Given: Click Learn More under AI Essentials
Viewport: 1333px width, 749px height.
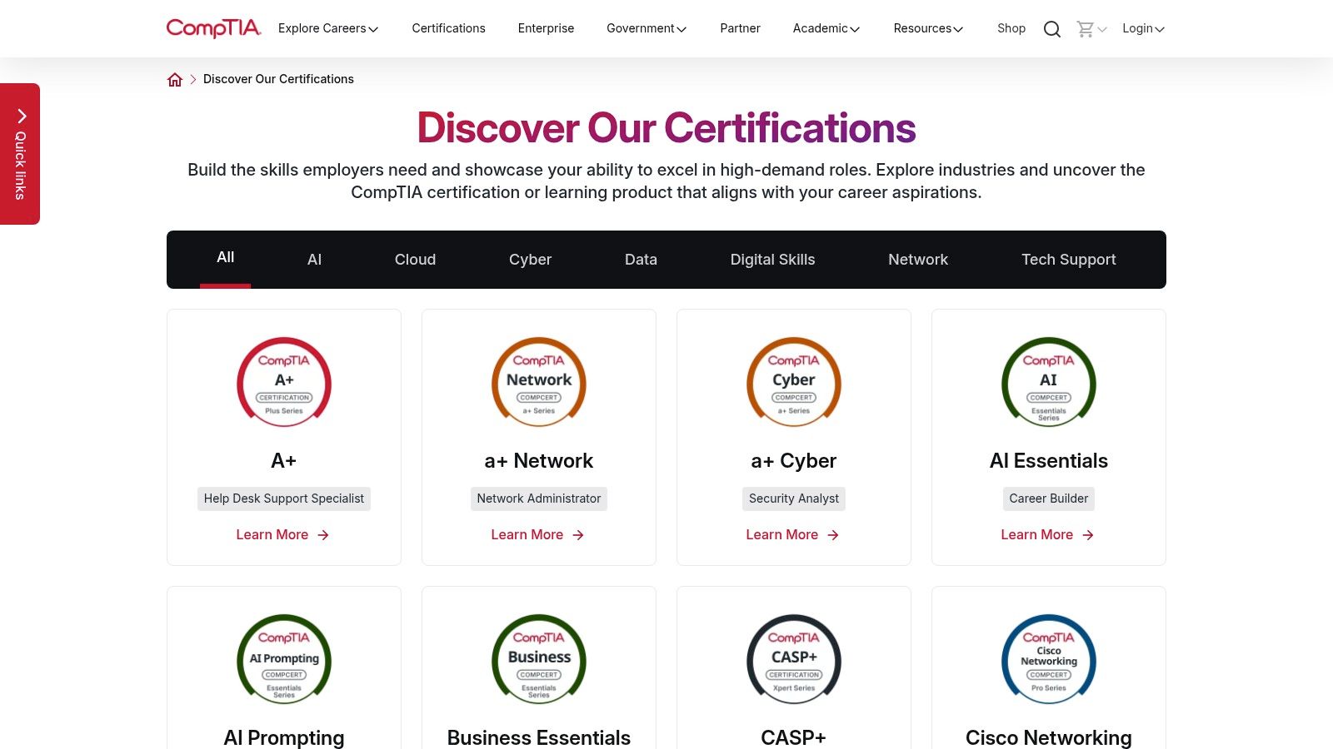Looking at the screenshot, I should pos(1047,534).
